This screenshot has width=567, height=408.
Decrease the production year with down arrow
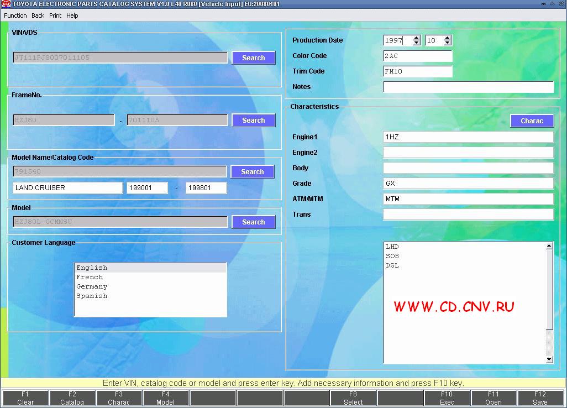tap(417, 43)
